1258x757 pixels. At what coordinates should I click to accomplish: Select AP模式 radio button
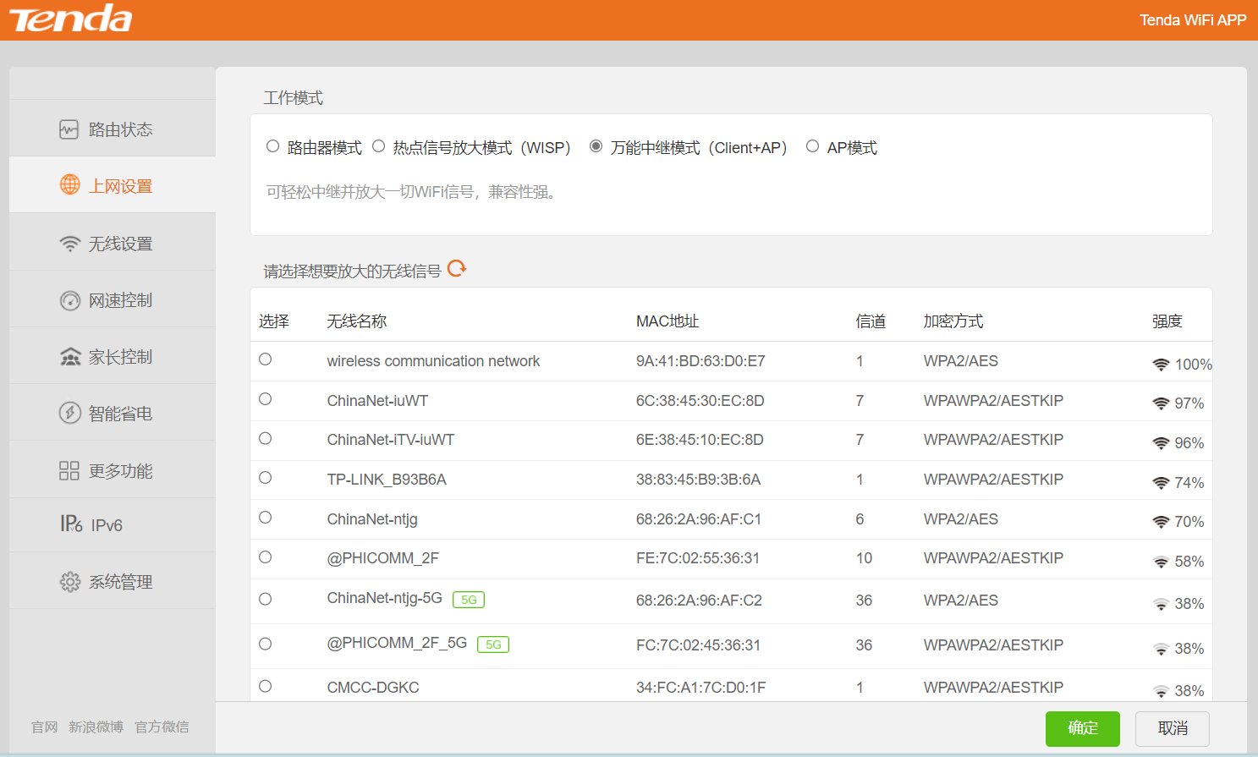coord(812,146)
